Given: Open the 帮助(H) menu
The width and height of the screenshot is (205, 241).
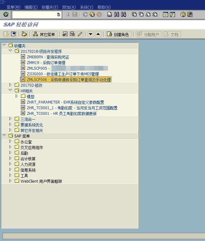Looking at the screenshot, I should tap(104, 7).
